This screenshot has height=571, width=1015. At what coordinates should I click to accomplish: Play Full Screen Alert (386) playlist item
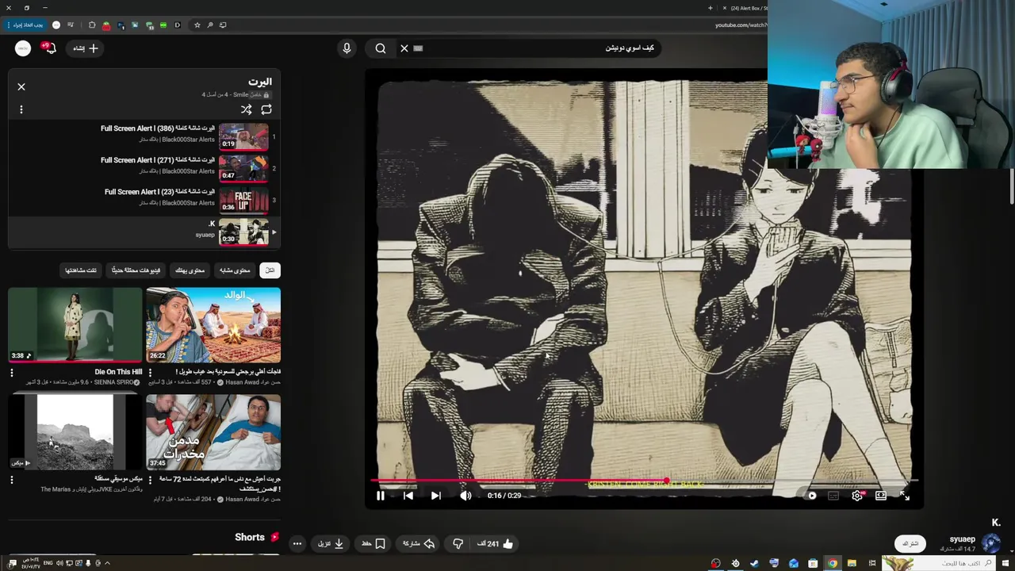(x=144, y=135)
